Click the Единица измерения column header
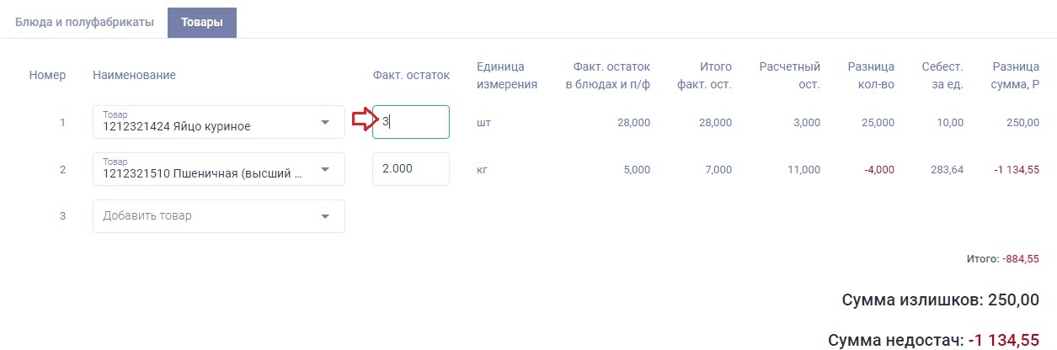Viewport: 1057px width, 350px height. click(x=506, y=75)
